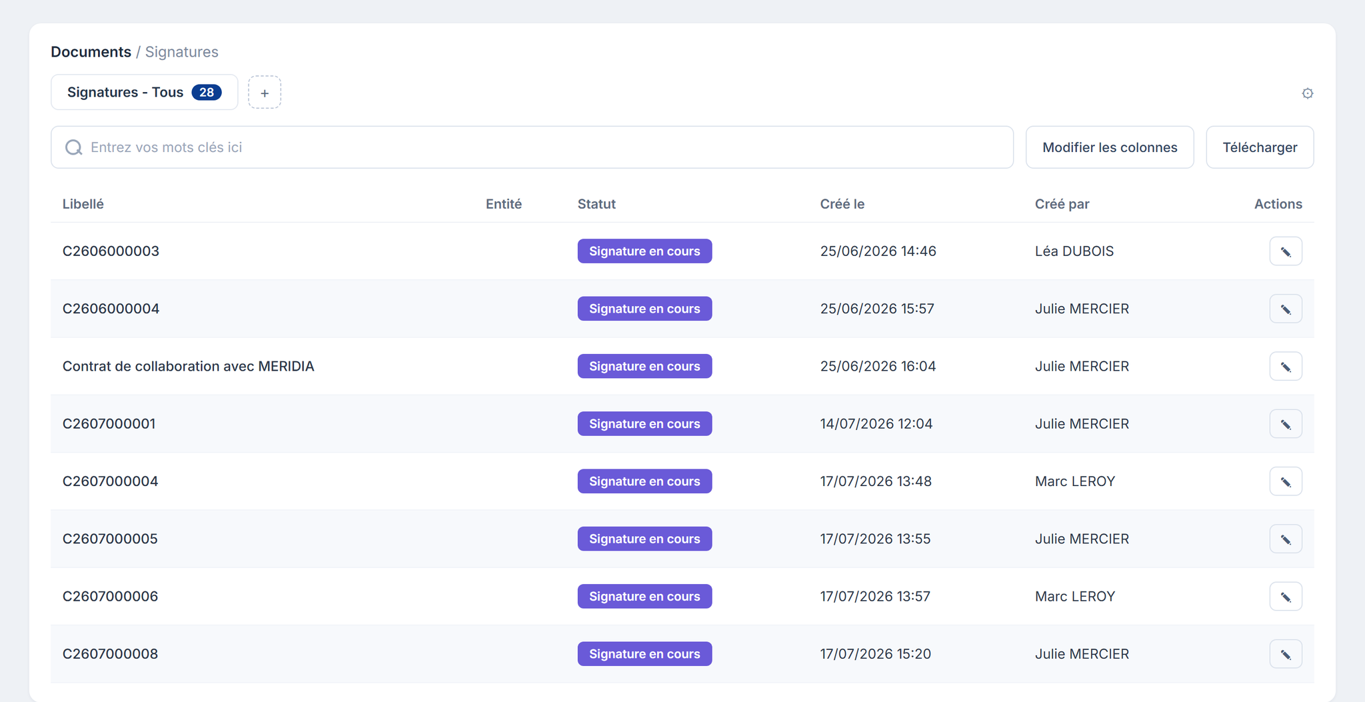Open the settings gear icon
Screen dimensions: 1365x702
[x=1307, y=93]
